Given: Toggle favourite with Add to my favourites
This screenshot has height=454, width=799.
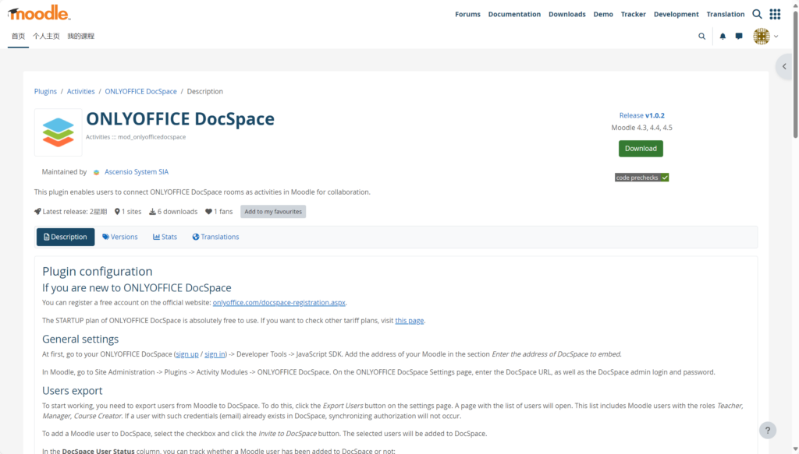Looking at the screenshot, I should point(273,211).
